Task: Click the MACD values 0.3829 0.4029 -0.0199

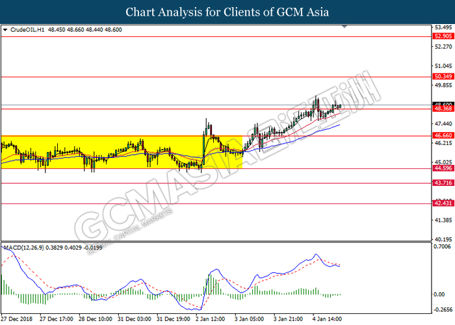Action: 74,248
